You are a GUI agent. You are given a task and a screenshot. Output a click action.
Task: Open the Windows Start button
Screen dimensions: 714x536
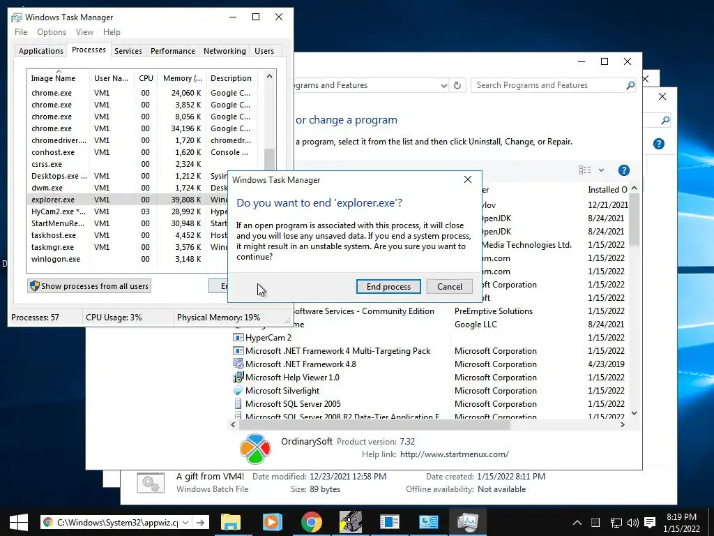[19, 522]
